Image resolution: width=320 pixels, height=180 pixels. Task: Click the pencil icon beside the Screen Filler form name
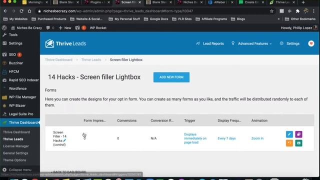(64, 140)
